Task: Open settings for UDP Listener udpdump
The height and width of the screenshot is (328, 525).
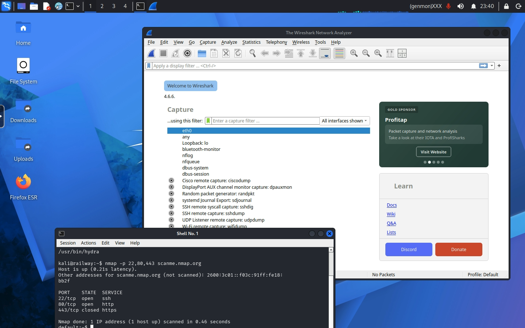Action: (171, 220)
